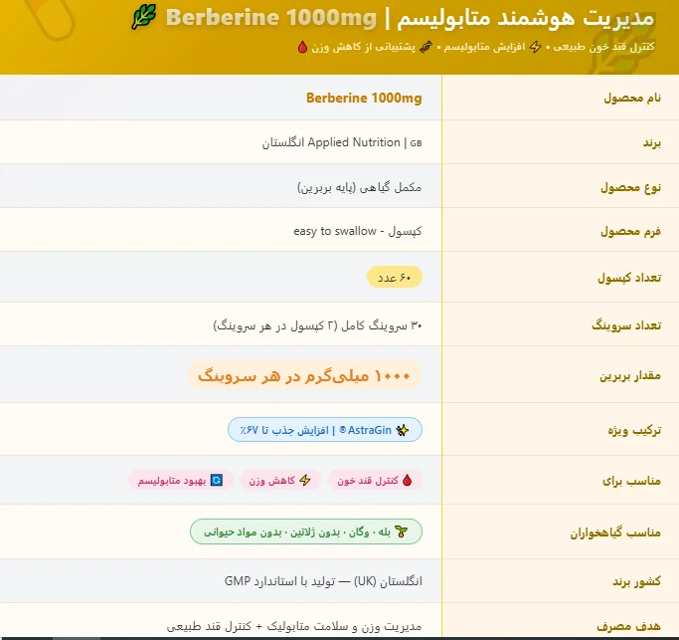Click the بهبود متابولیسم pink tag
Screen dimensions: 679x640
181,481
